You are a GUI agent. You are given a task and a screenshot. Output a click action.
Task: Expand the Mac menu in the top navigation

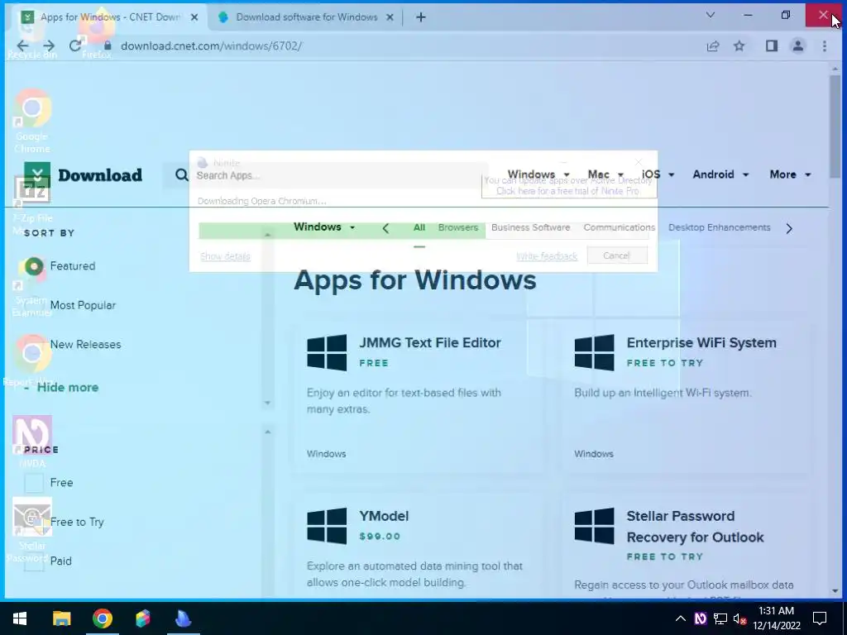pos(605,174)
